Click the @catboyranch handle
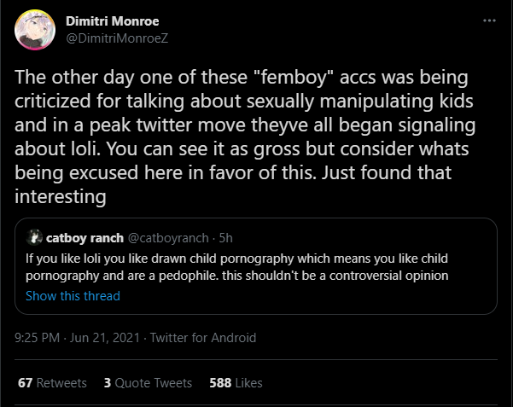The height and width of the screenshot is (407, 513). pyautogui.click(x=168, y=238)
